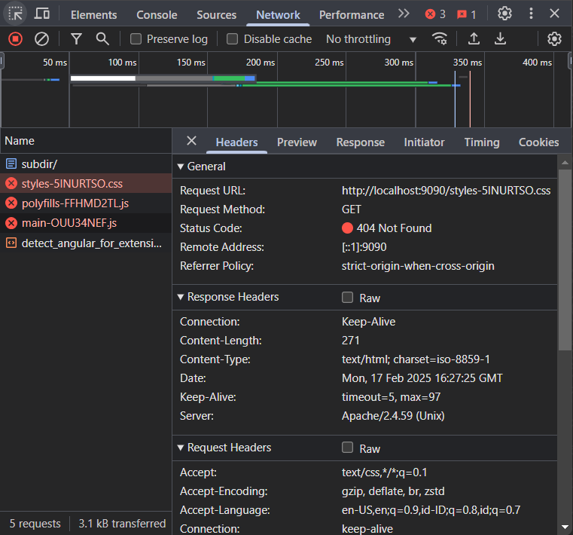573x535 pixels.
Task: Open network conditions Wi-Fi icon
Action: tap(440, 39)
